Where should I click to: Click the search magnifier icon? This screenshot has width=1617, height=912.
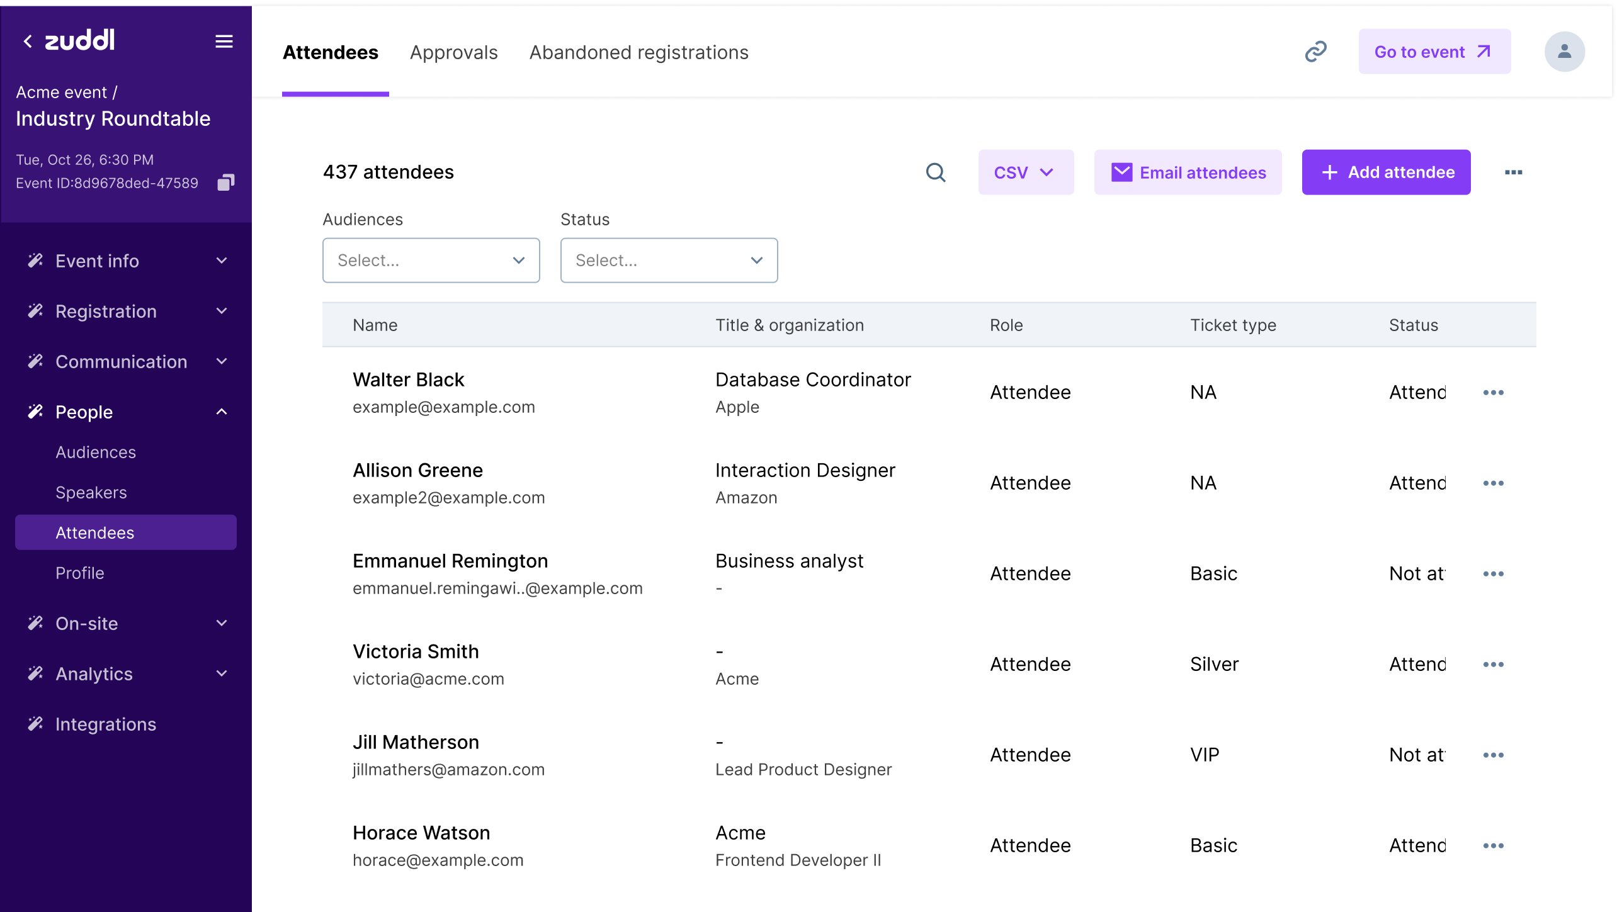936,172
